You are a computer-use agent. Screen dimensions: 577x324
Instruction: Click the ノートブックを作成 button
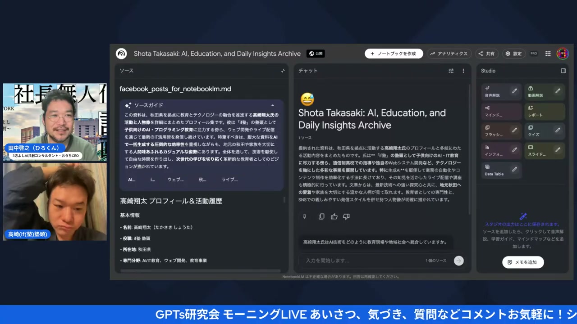pos(394,54)
